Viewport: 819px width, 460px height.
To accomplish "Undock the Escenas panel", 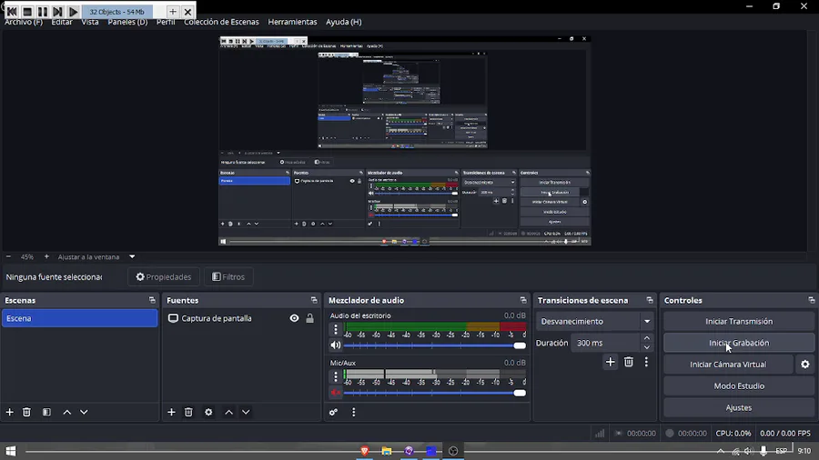I will tap(152, 300).
